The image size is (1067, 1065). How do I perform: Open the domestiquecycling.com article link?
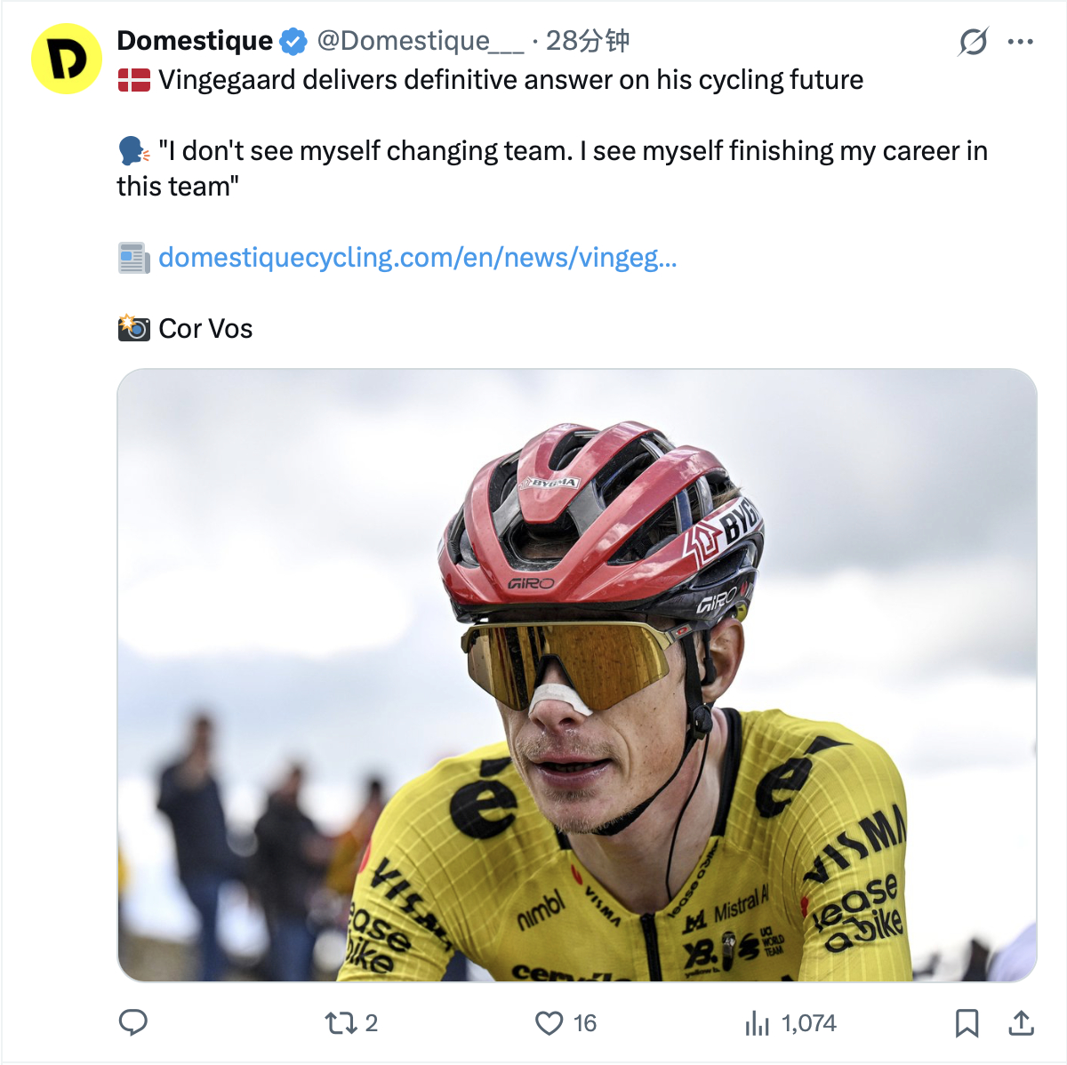[418, 258]
